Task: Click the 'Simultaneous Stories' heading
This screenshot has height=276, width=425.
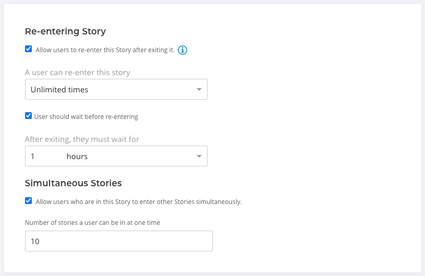Action: pyautogui.click(x=73, y=183)
